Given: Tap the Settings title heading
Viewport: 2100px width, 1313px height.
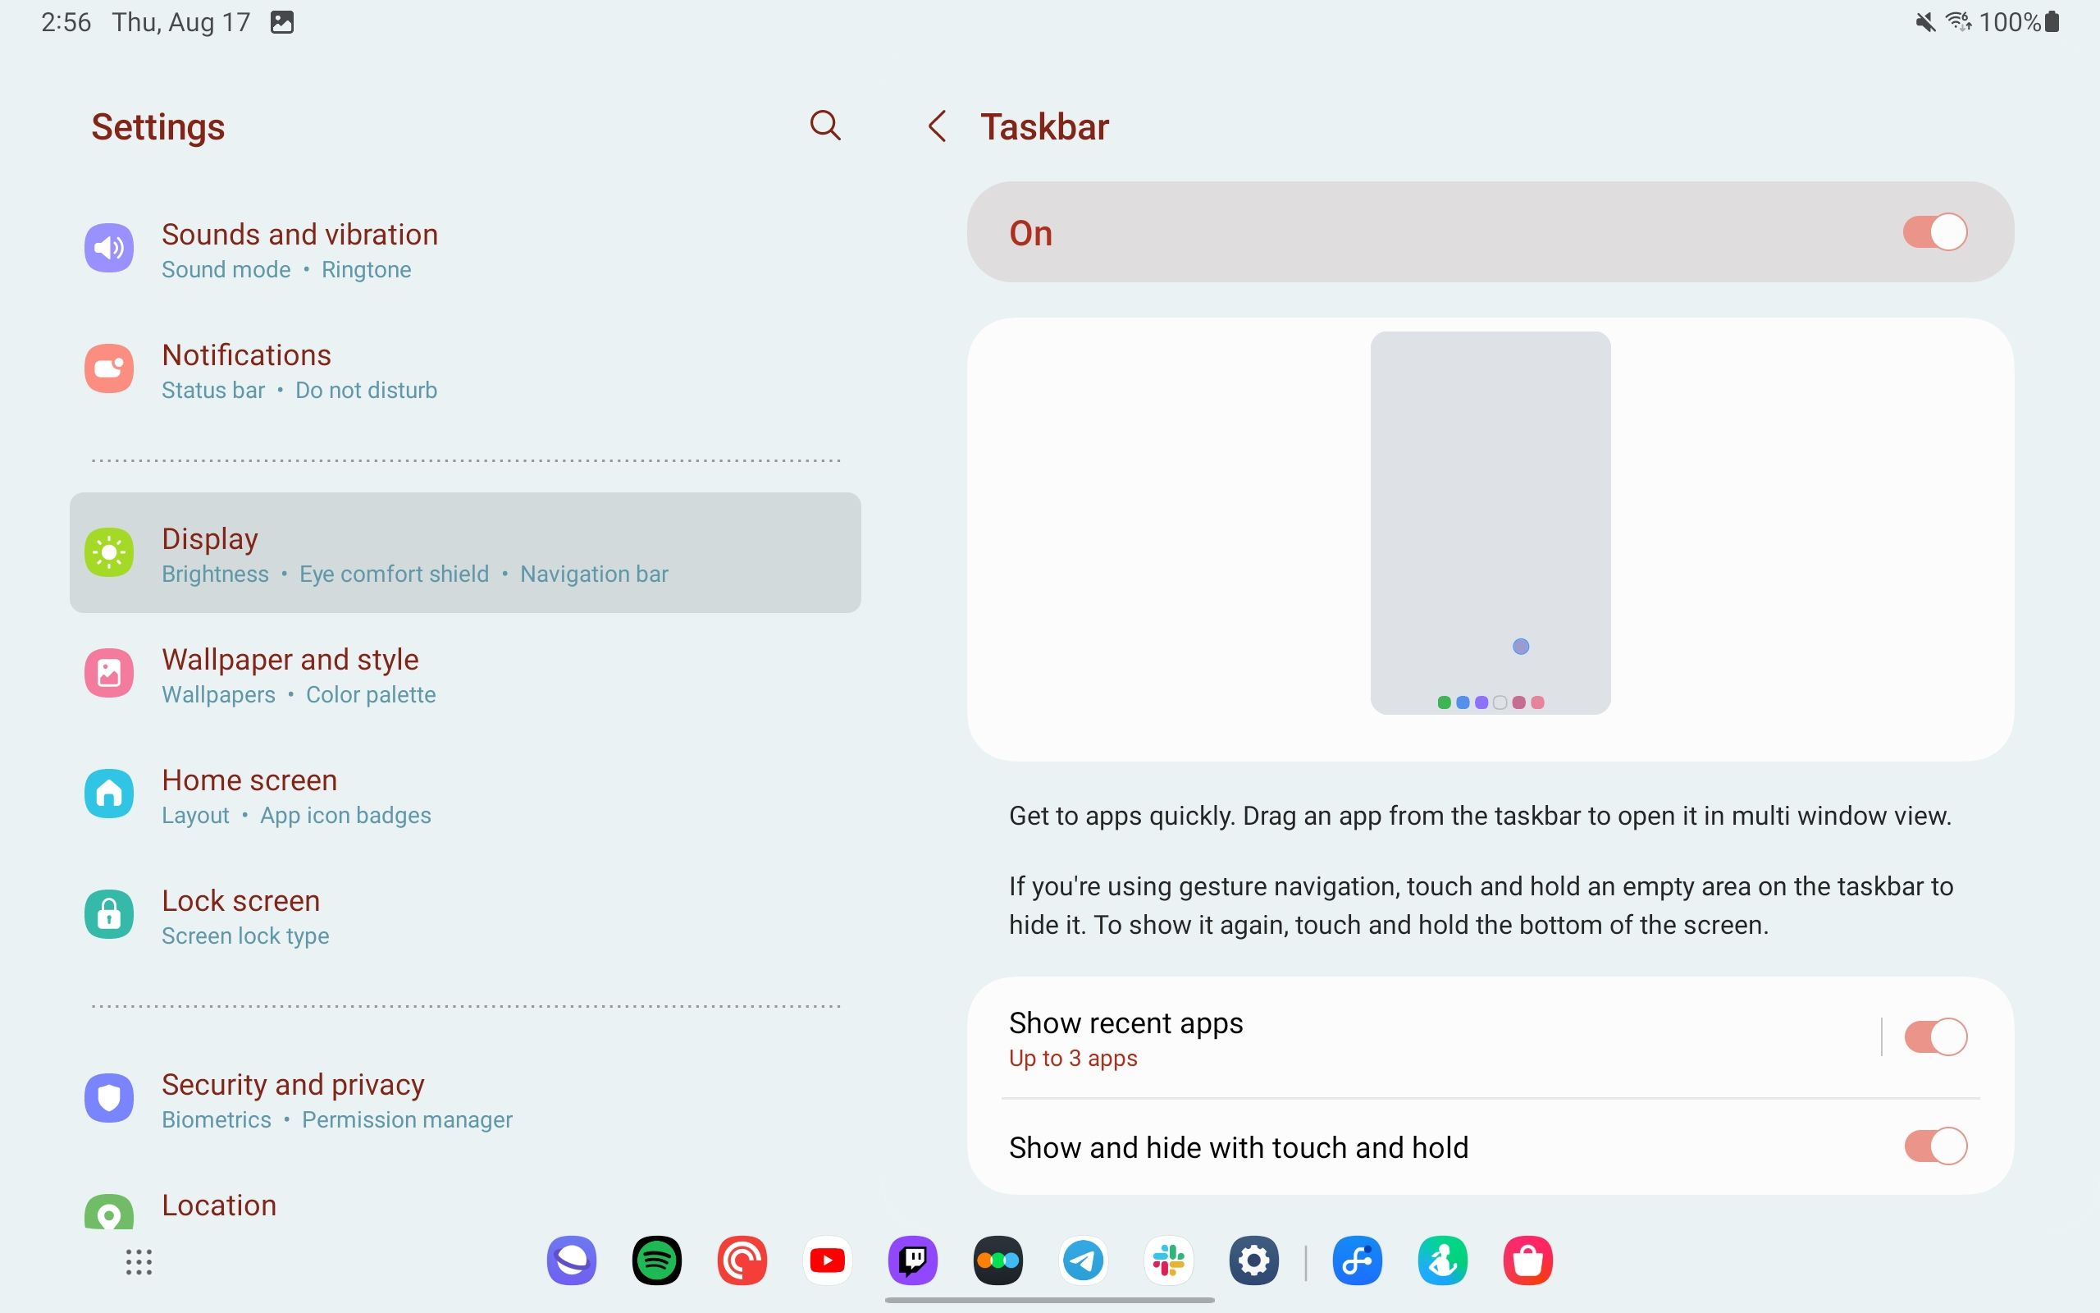Looking at the screenshot, I should pyautogui.click(x=158, y=126).
